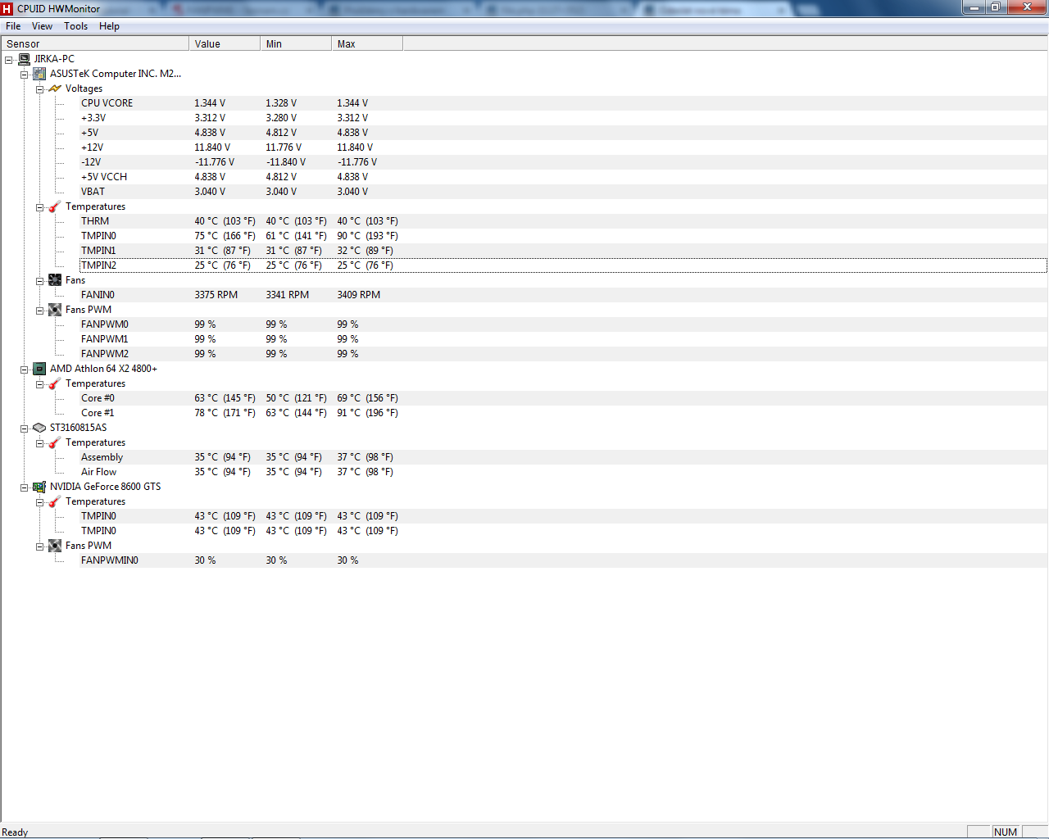Screen dimensions: 1049x839
Task: Click the AMD Athlon 64 X2 CPU icon
Action: [x=39, y=369]
